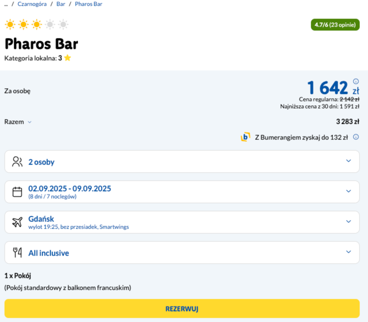Click the Bumerang info icon
Screen dimensions: 368x322
click(x=356, y=137)
